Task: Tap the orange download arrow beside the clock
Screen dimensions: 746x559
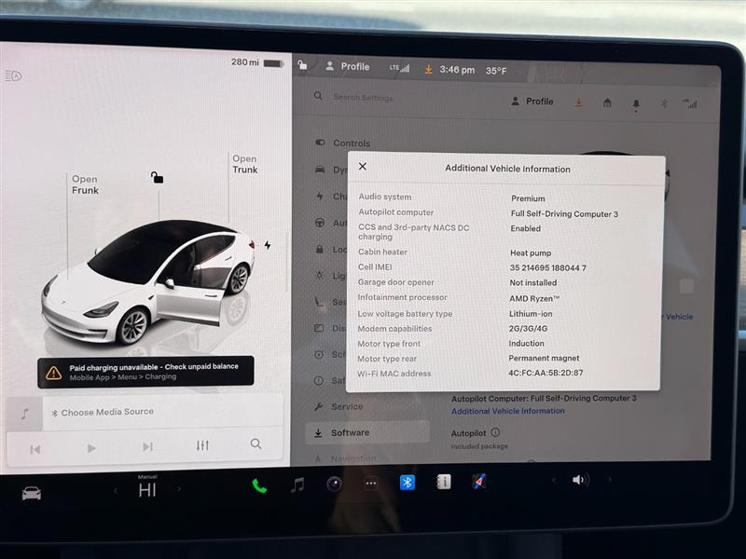Action: pos(428,69)
